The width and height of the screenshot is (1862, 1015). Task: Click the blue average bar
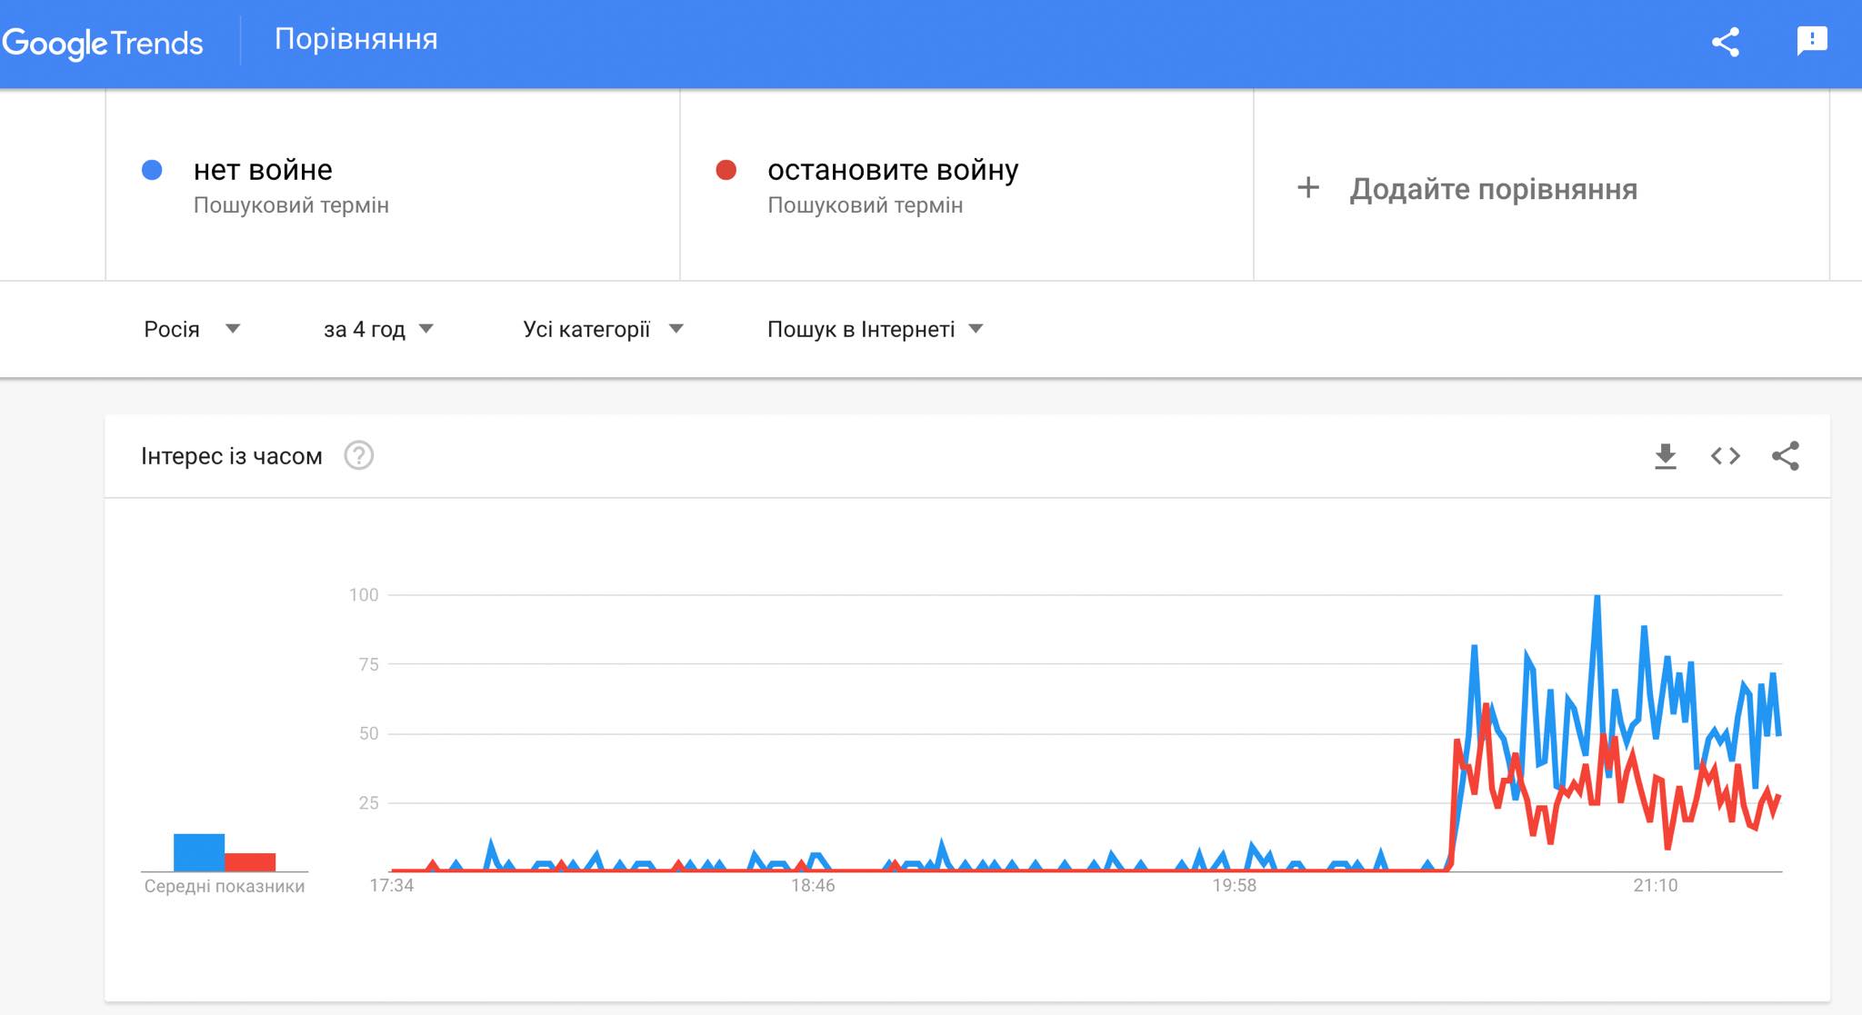coord(199,852)
